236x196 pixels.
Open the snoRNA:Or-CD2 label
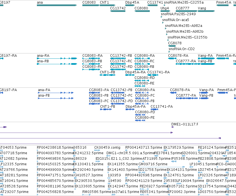(x=182, y=49)
